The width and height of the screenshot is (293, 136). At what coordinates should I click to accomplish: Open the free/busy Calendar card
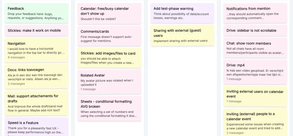click(x=109, y=13)
